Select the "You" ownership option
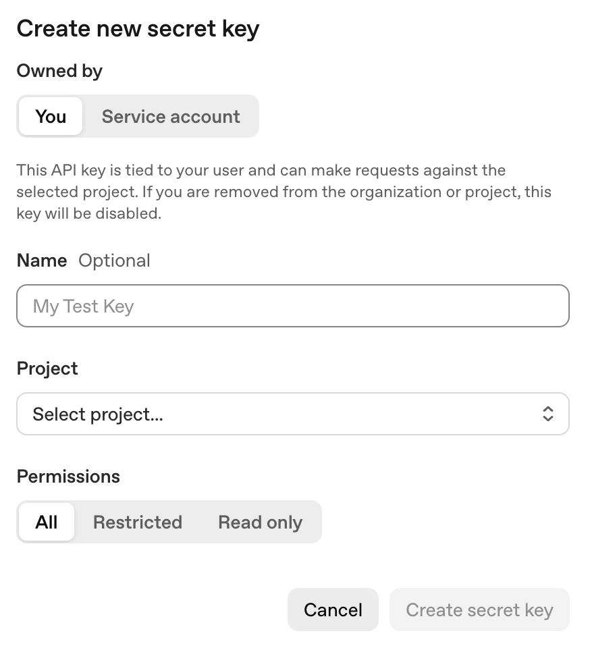This screenshot has width=590, height=648. coord(51,116)
